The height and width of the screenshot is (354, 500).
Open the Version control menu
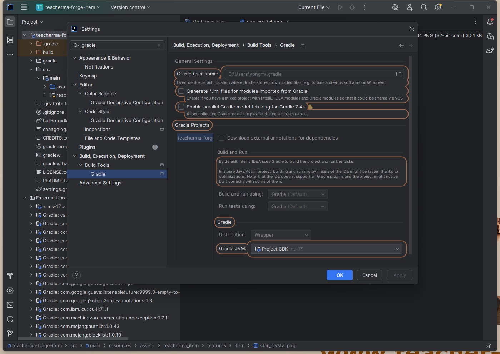click(130, 7)
